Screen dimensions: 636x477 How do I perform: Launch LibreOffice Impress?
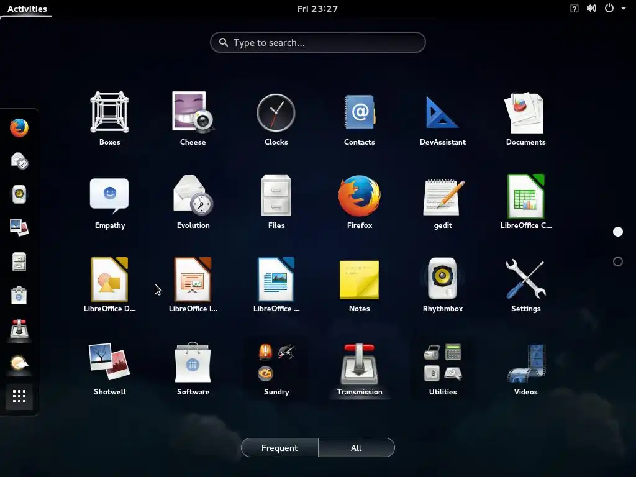pyautogui.click(x=193, y=285)
